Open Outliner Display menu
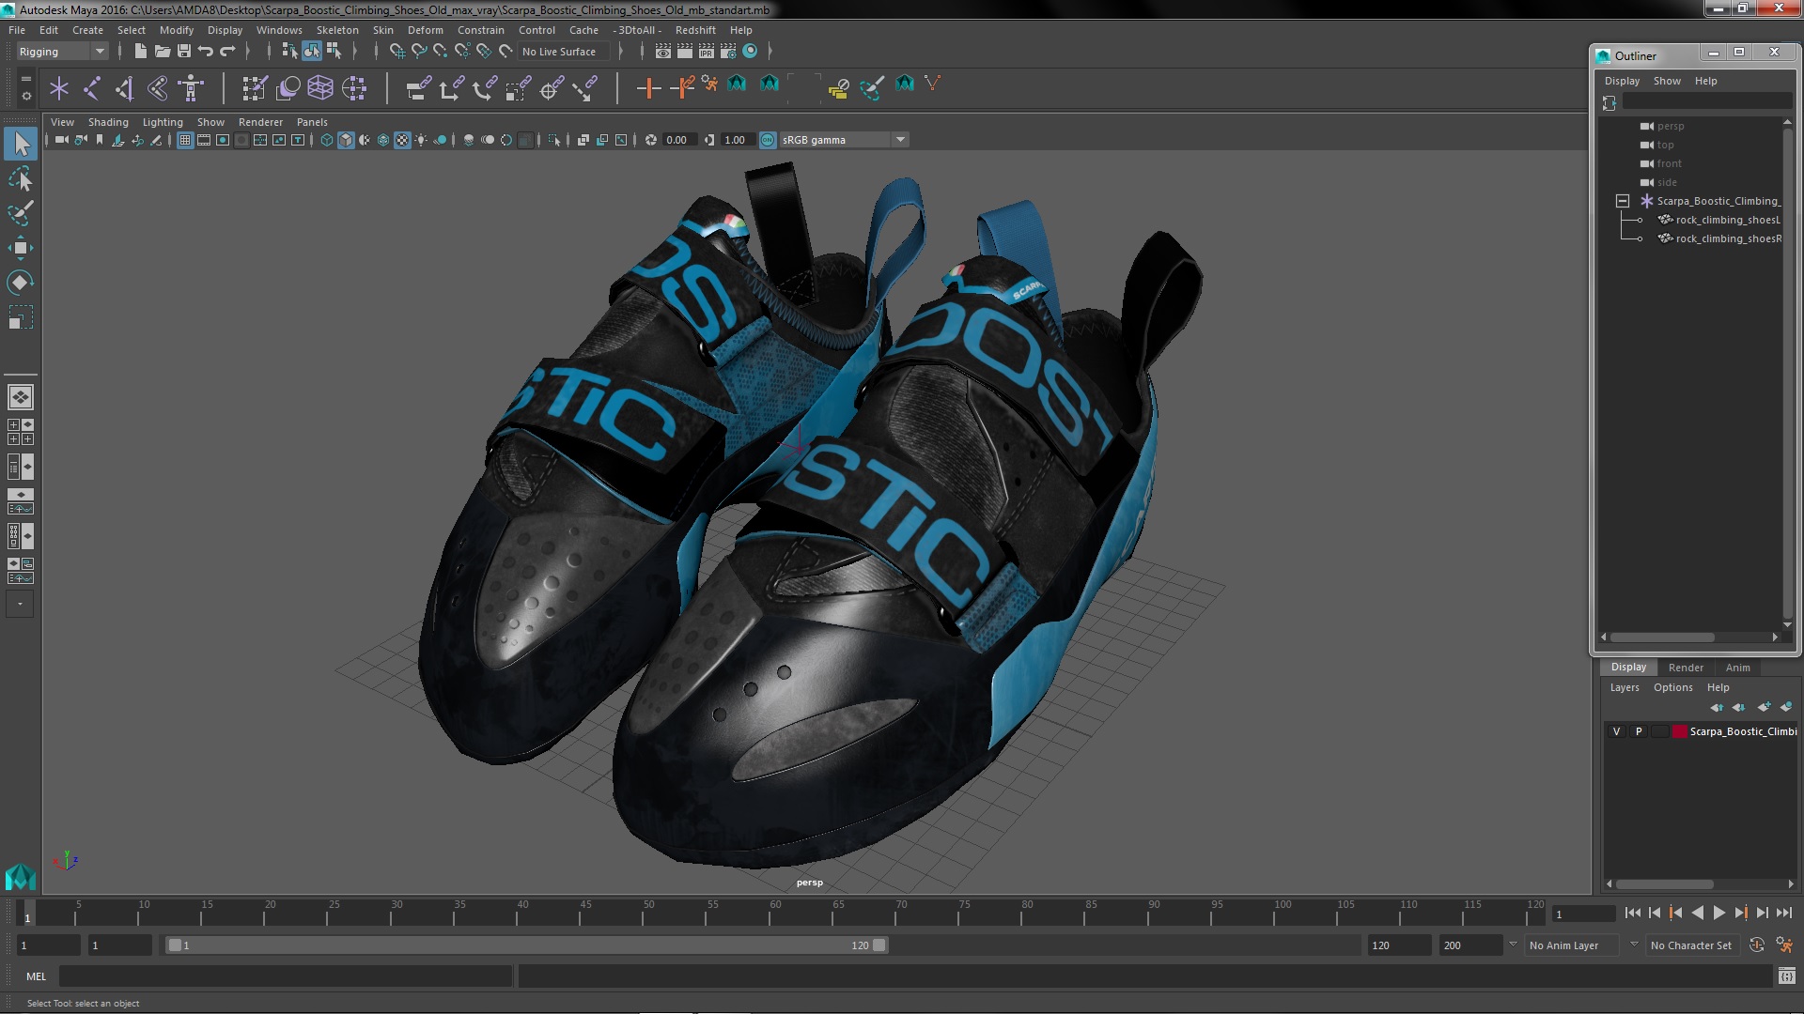The width and height of the screenshot is (1804, 1014). 1622,81
